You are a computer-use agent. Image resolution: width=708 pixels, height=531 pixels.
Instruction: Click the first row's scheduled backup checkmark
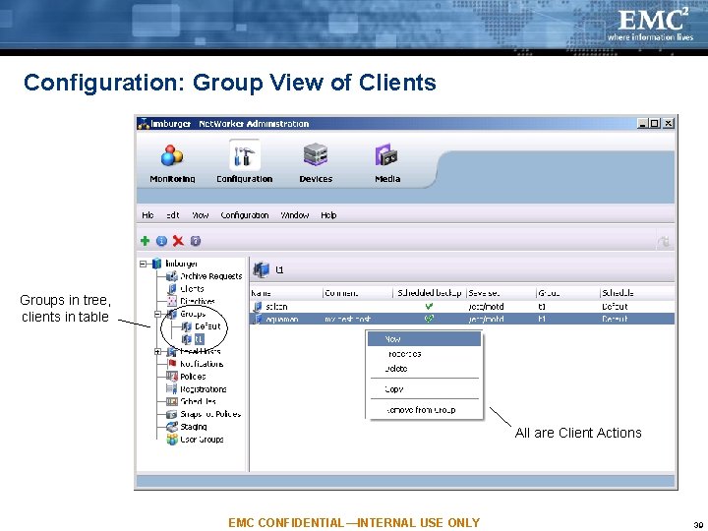(x=429, y=306)
